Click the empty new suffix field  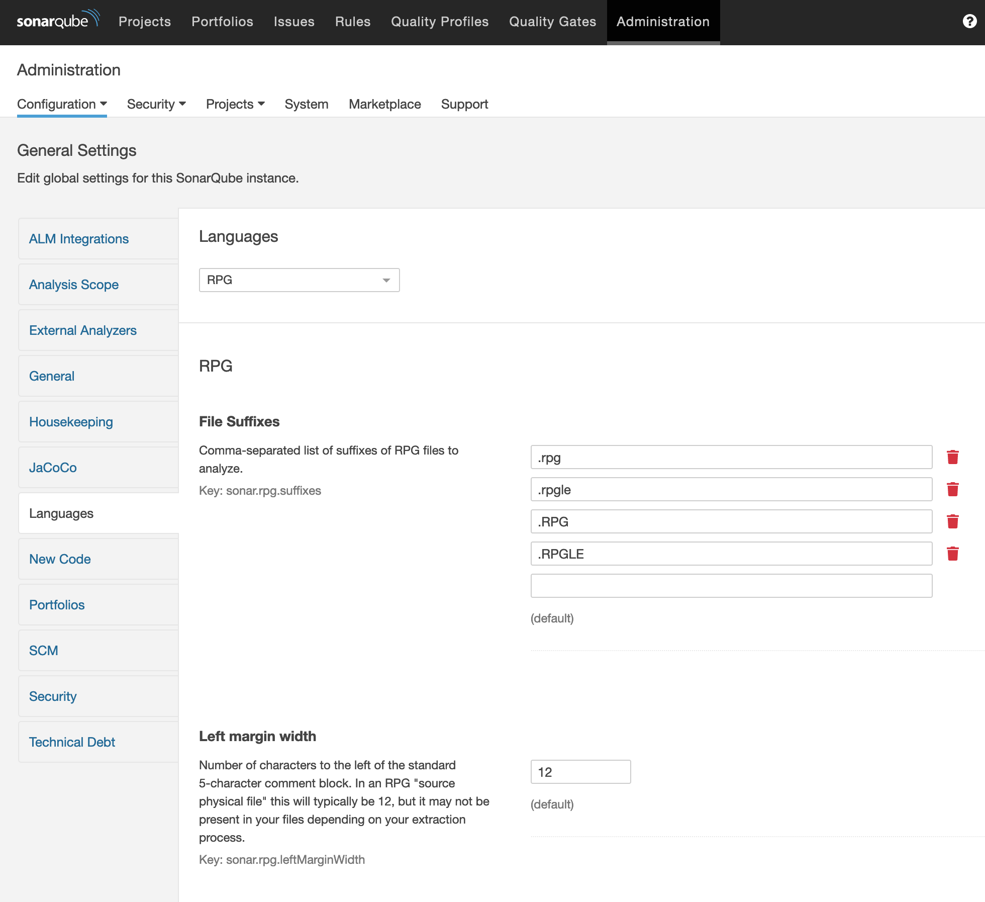pyautogui.click(x=731, y=586)
